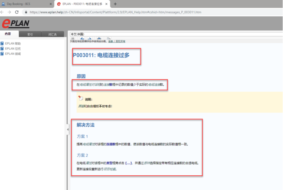Click browser forward arrow

point(10,12)
